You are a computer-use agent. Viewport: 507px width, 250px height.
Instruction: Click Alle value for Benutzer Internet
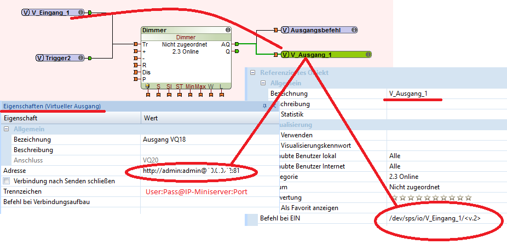click(x=395, y=166)
